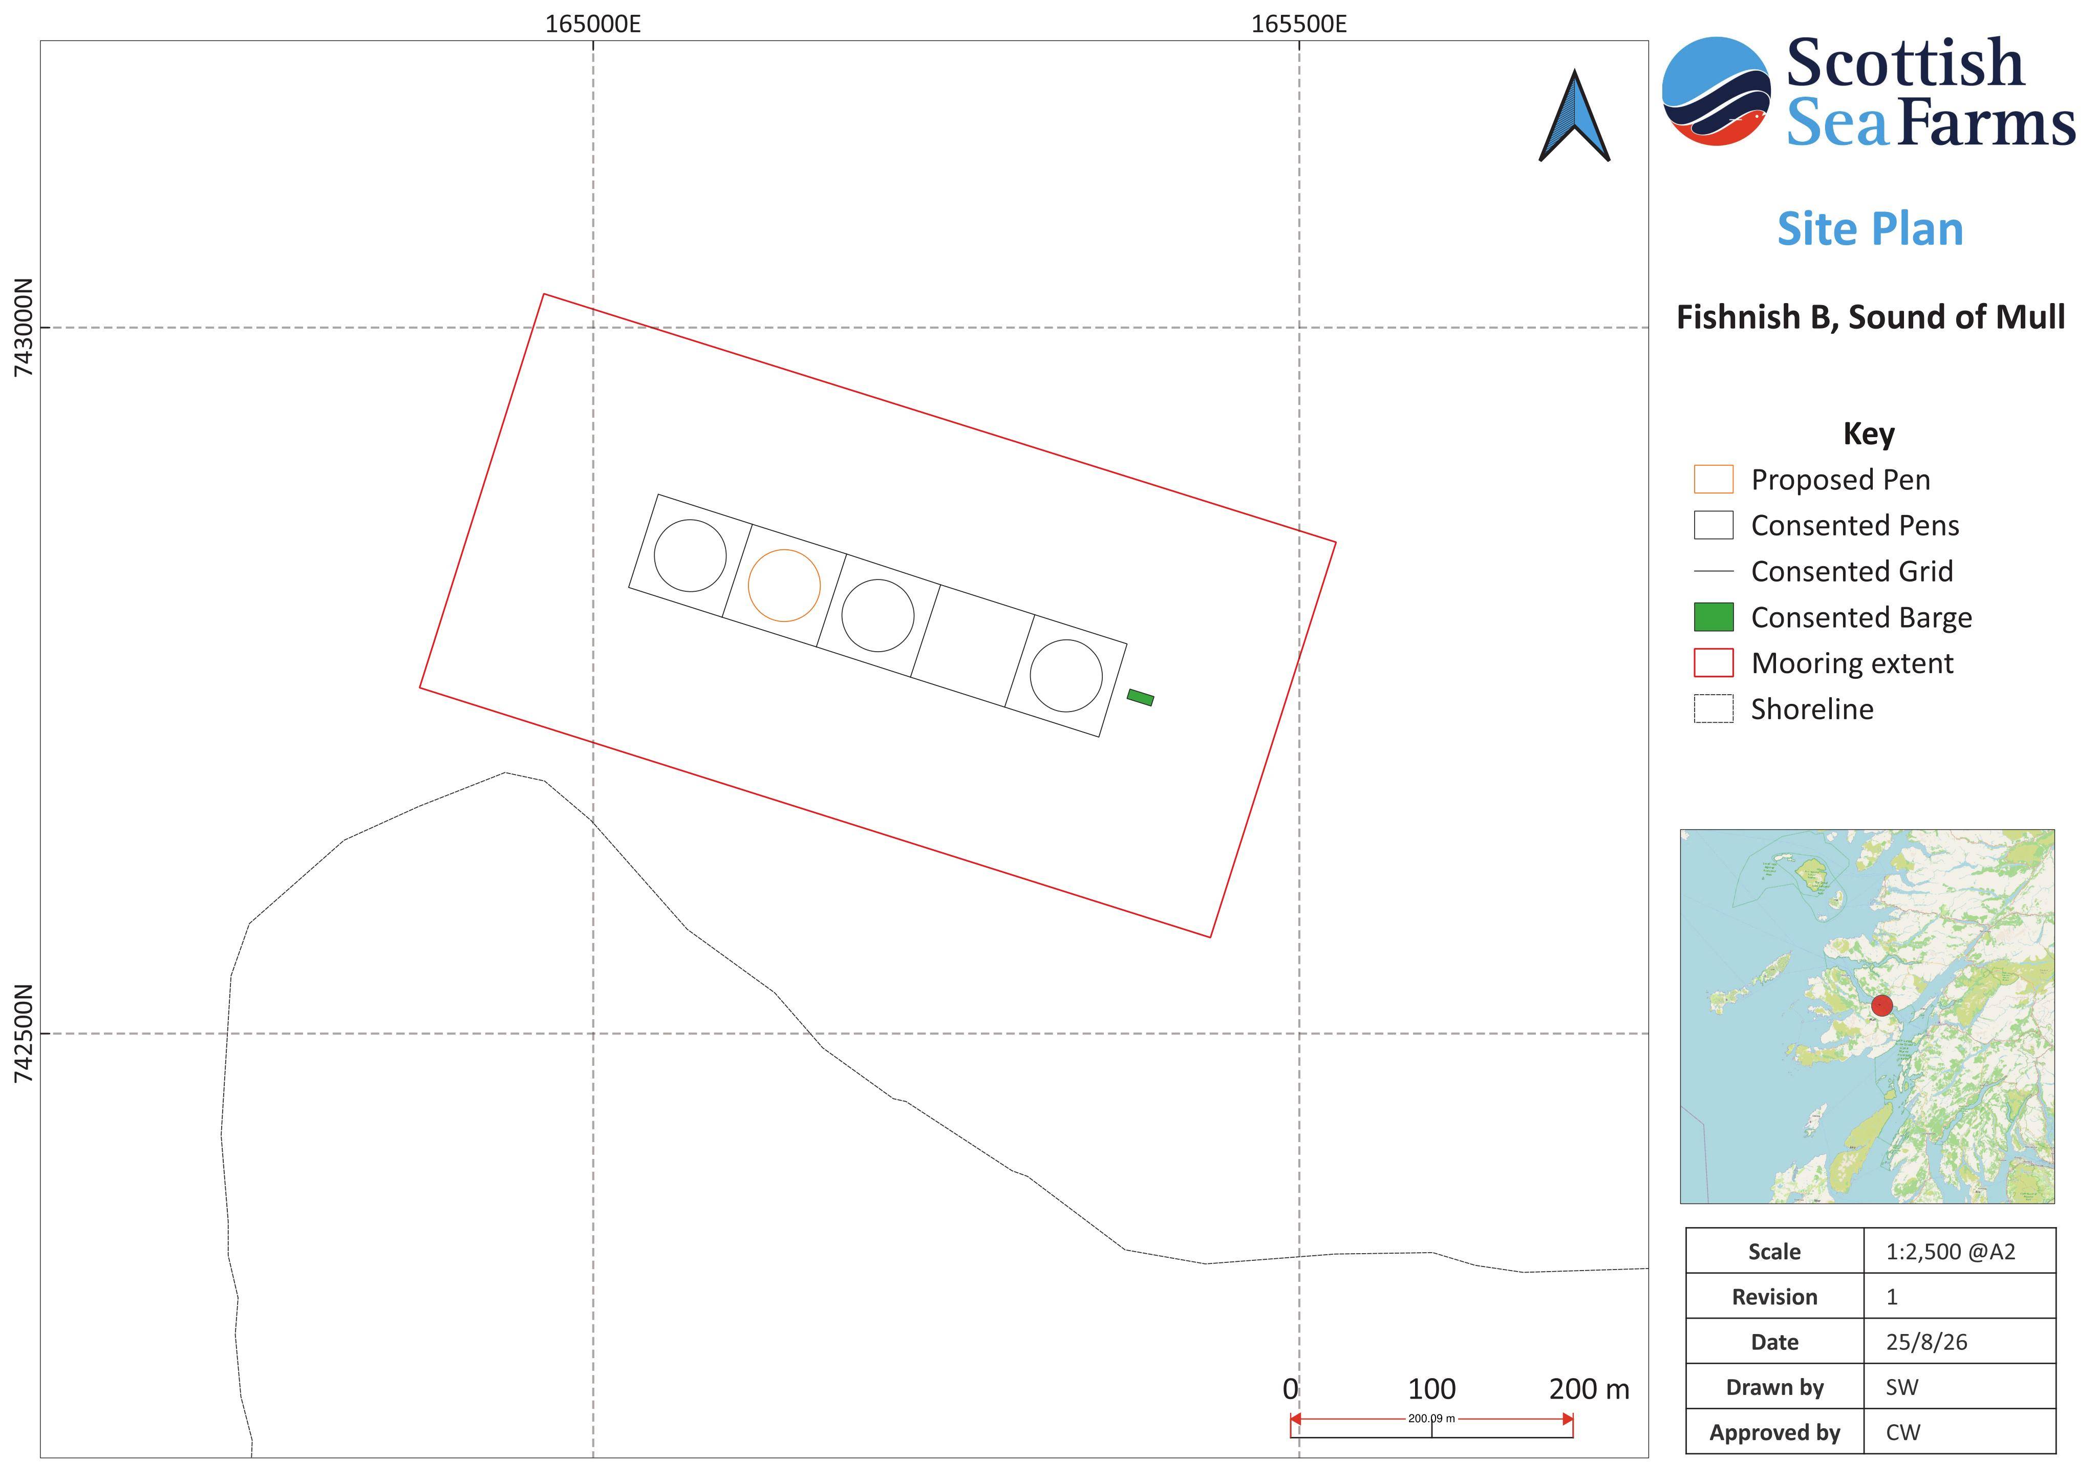The height and width of the screenshot is (1483, 2097).
Task: Open the inset location map thumbnail
Action: [1867, 1016]
